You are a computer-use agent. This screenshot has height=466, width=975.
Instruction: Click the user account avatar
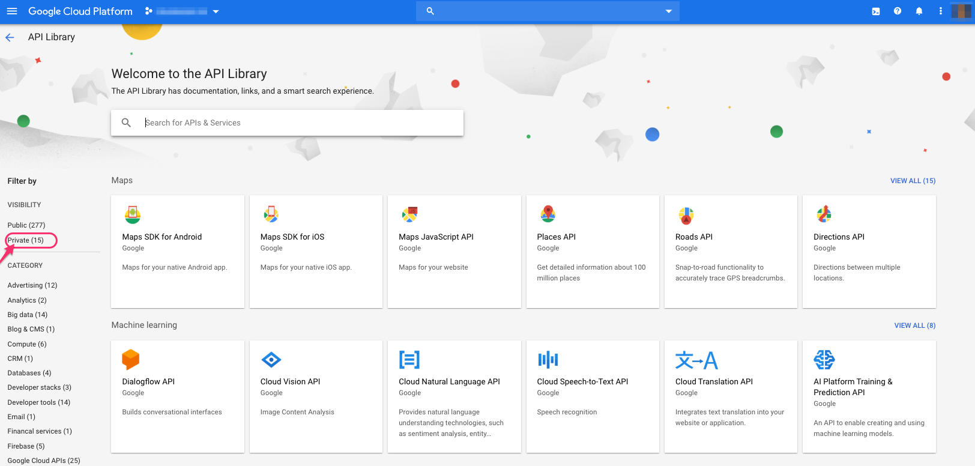[961, 11]
